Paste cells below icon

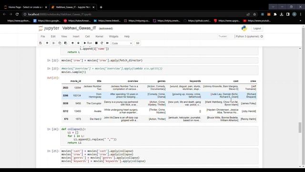click(66, 43)
